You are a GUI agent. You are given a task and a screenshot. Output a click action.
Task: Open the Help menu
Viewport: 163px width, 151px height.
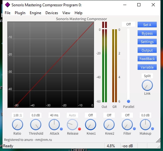78,13
